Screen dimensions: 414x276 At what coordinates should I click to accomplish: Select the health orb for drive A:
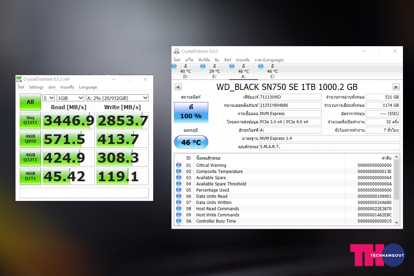click(232, 66)
